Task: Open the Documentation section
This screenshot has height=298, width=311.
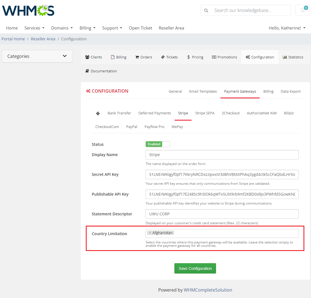Action: (101, 71)
